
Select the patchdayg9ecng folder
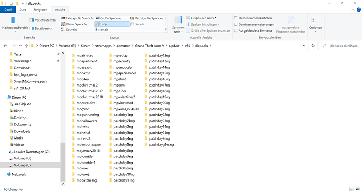[x=159, y=144]
